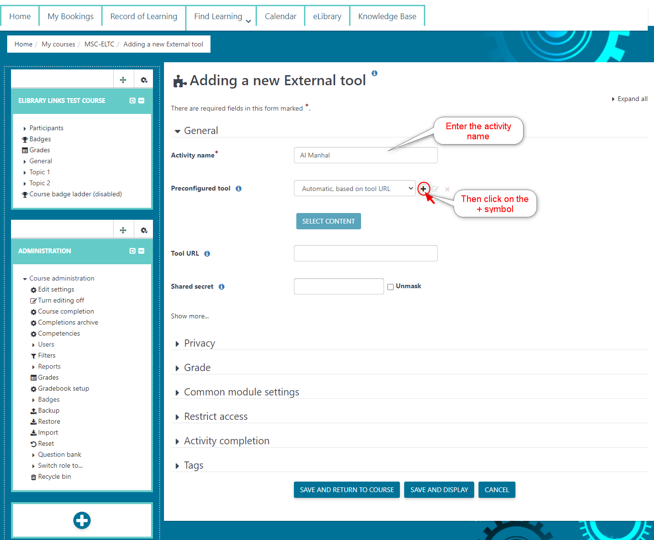Hide the Administration block with minus icon
The height and width of the screenshot is (540, 654).
141,251
